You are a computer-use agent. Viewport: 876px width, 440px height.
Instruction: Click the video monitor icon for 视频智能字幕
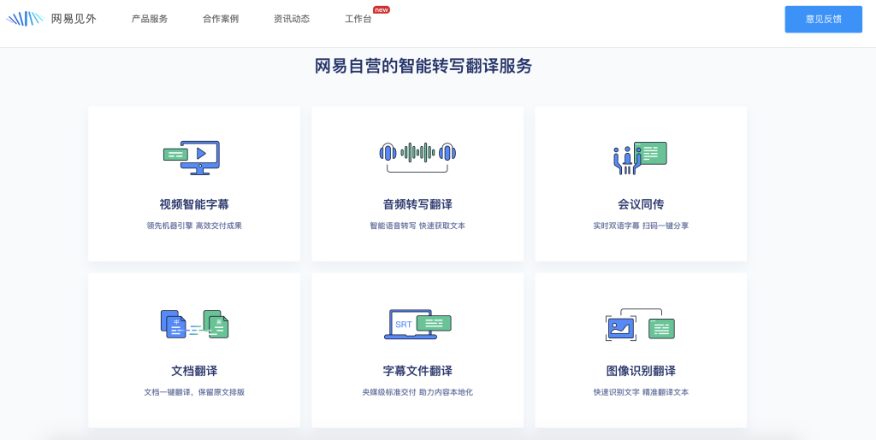(192, 158)
